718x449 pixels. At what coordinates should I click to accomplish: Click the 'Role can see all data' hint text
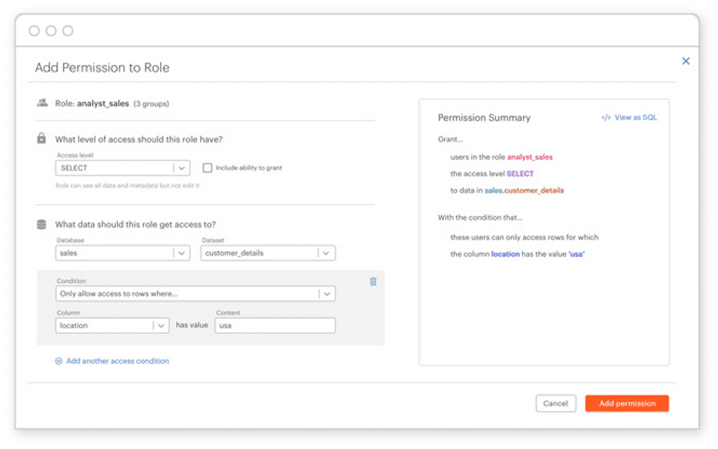[127, 185]
